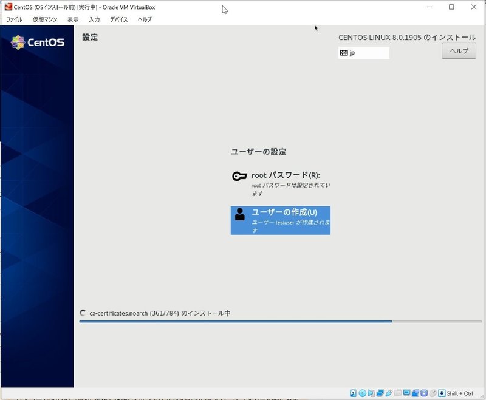Viewport: 486px width, 400px height.
Task: Click the spinning install progress indicator
Action: (83, 313)
